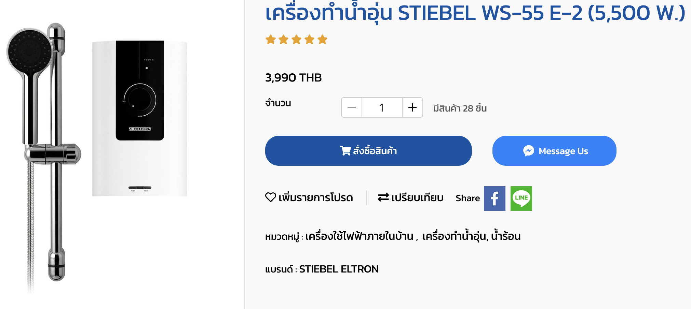This screenshot has height=309, width=691.
Task: Open category เครื่องทำน้ำอุ่น, น้ำร้อน
Action: click(471, 236)
